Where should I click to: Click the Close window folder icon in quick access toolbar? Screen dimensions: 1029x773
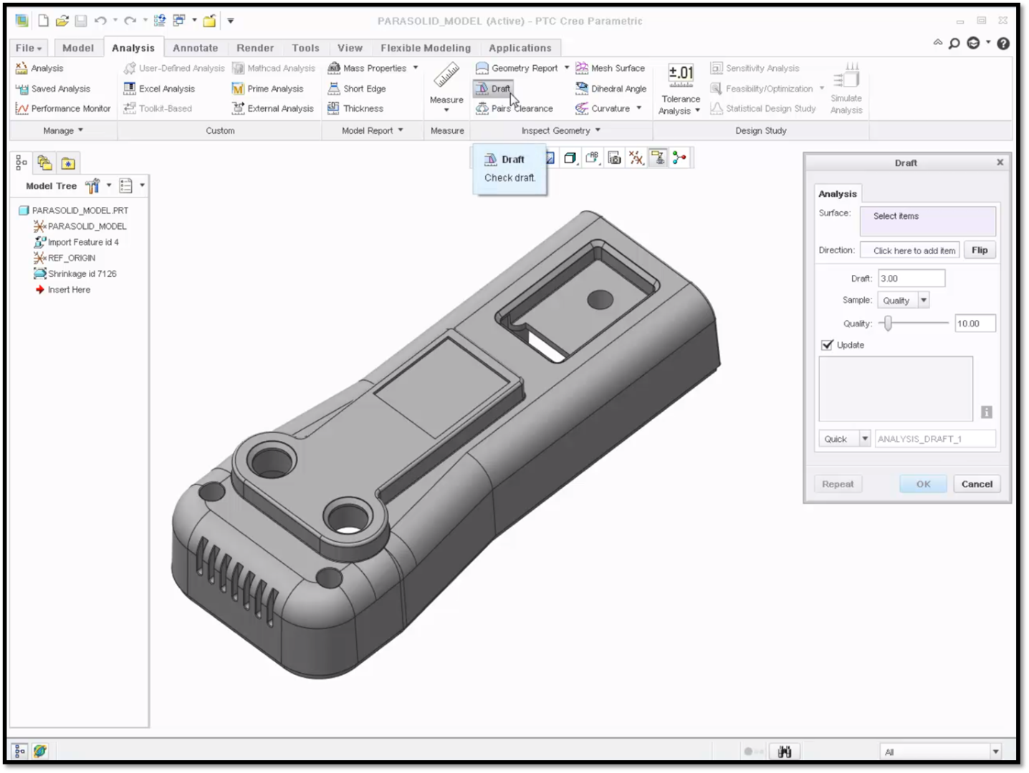(x=209, y=21)
